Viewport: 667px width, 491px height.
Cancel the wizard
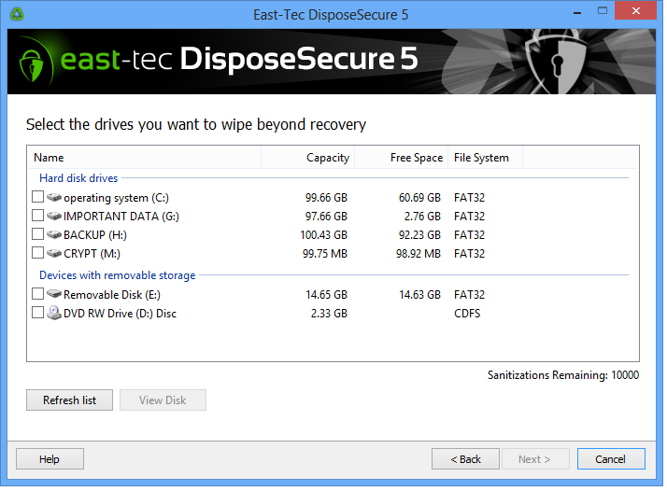[x=611, y=459]
